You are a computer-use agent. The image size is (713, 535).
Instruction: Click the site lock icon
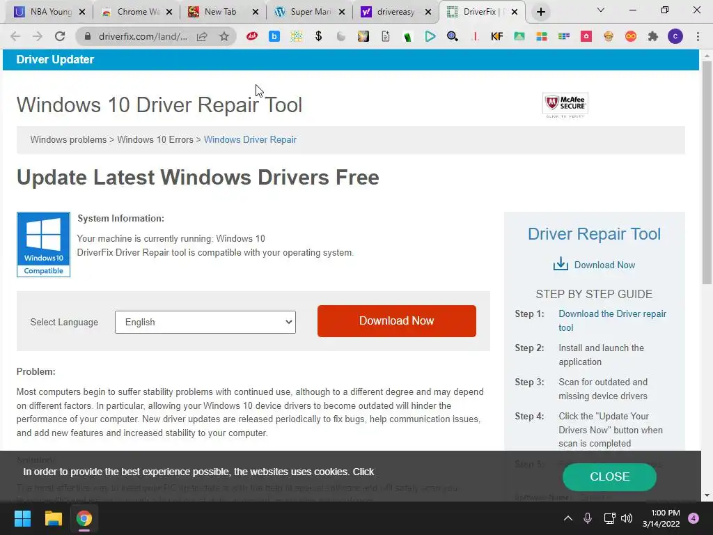(x=88, y=36)
